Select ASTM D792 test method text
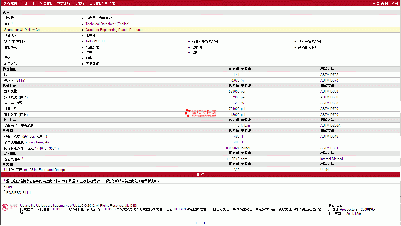The height and width of the screenshot is (226, 401). coord(329,75)
